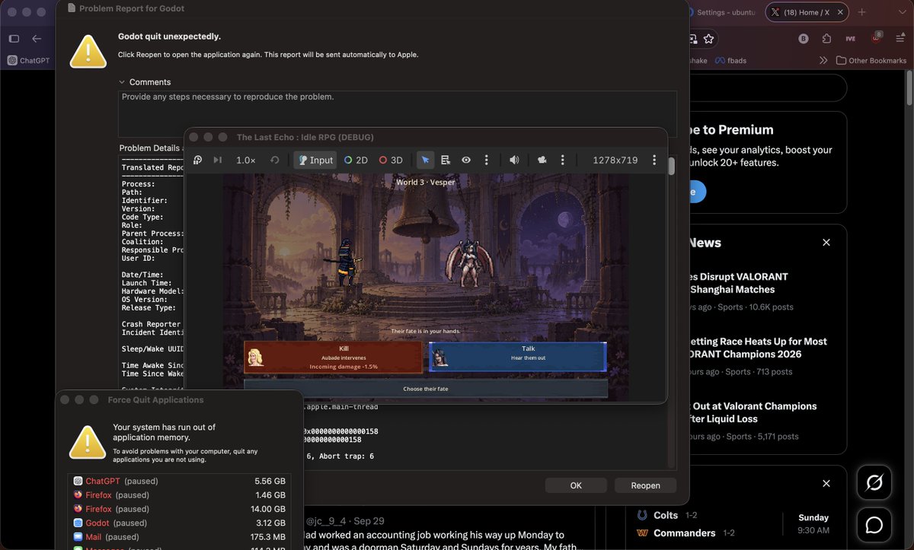The height and width of the screenshot is (550, 914).
Task: Click the next frame step icon
Action: [x=218, y=160]
